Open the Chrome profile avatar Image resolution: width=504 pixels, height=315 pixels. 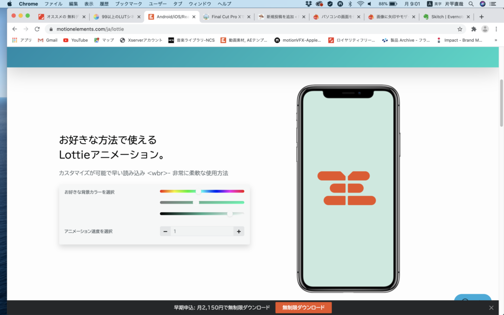click(x=485, y=29)
